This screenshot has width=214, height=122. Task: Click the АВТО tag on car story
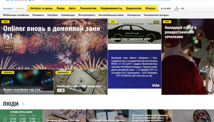113,22
